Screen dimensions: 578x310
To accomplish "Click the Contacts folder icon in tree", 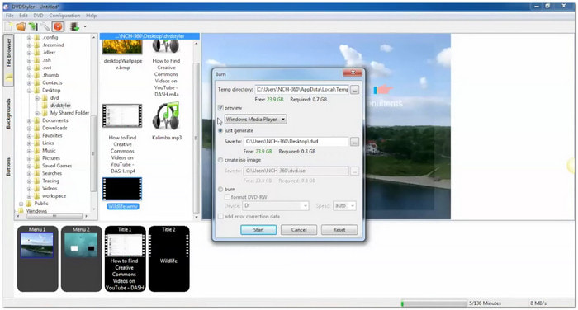I will click(x=37, y=82).
